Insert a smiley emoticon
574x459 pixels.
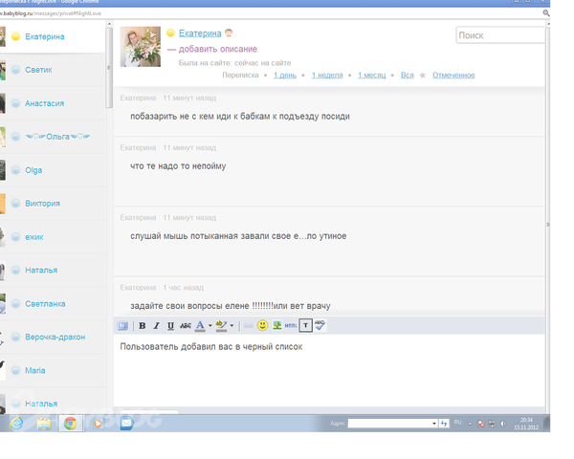262,325
